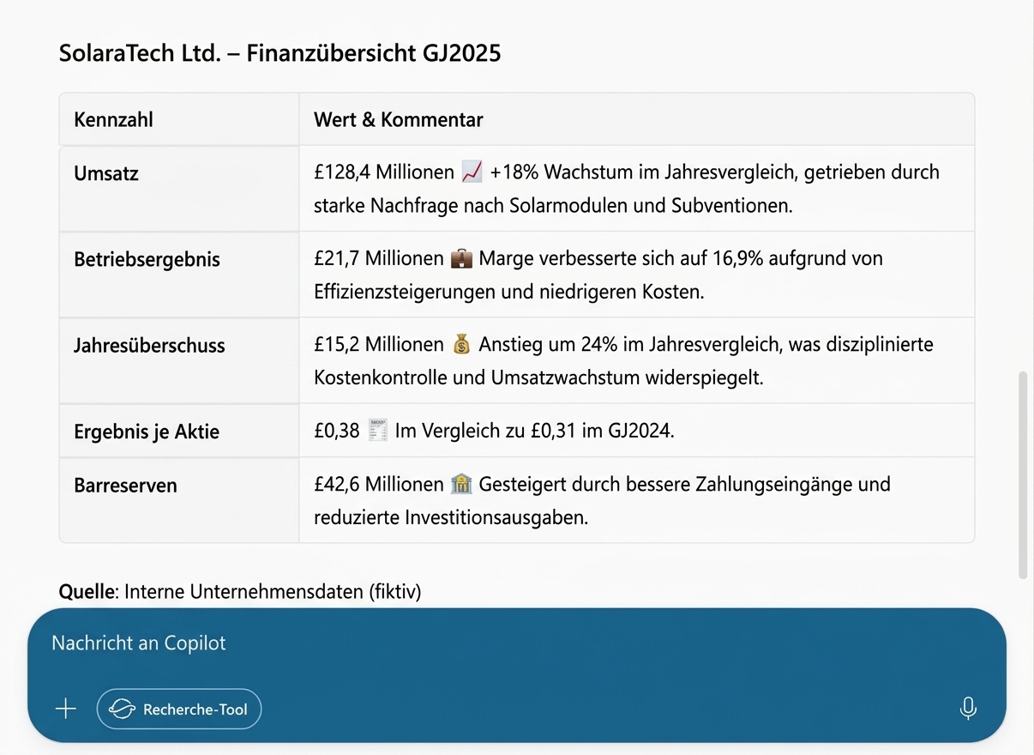Click the Quelle source line below table
The width and height of the screenshot is (1034, 755).
click(x=240, y=592)
